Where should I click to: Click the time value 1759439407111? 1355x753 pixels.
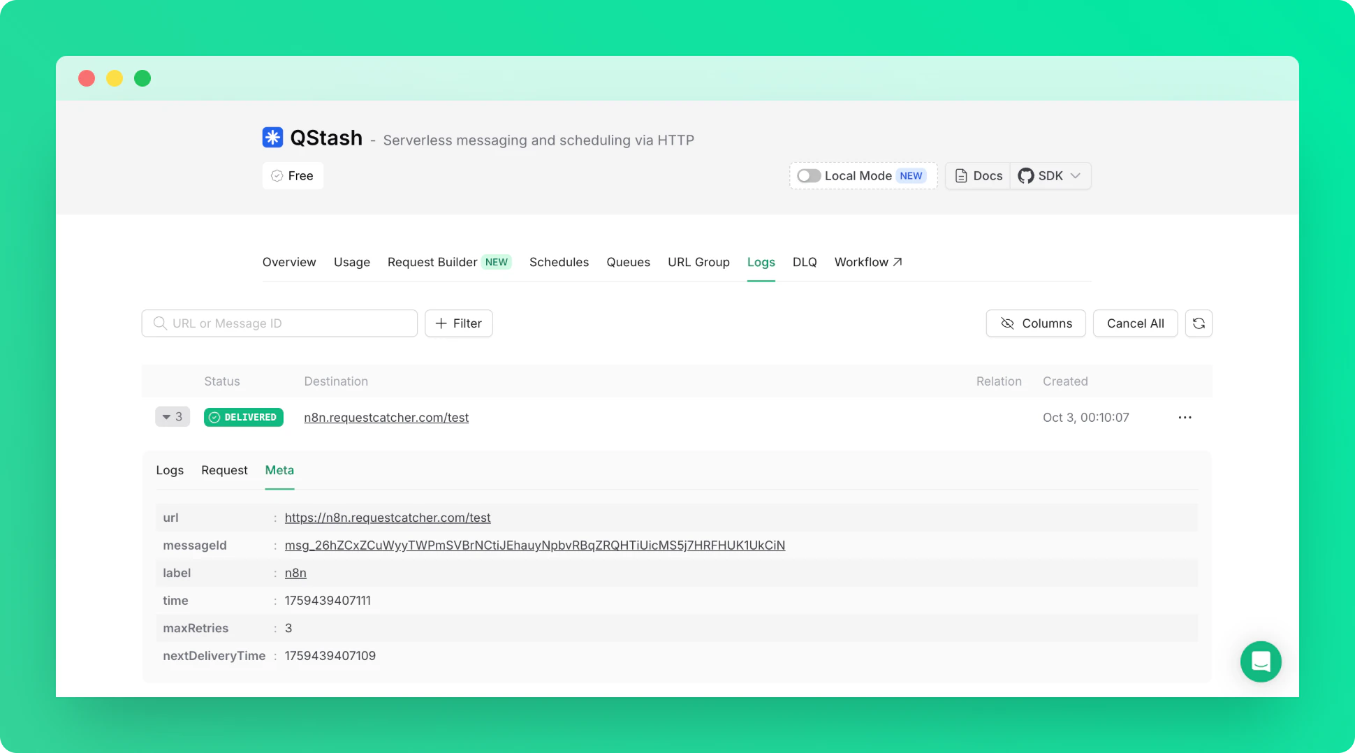pos(328,600)
